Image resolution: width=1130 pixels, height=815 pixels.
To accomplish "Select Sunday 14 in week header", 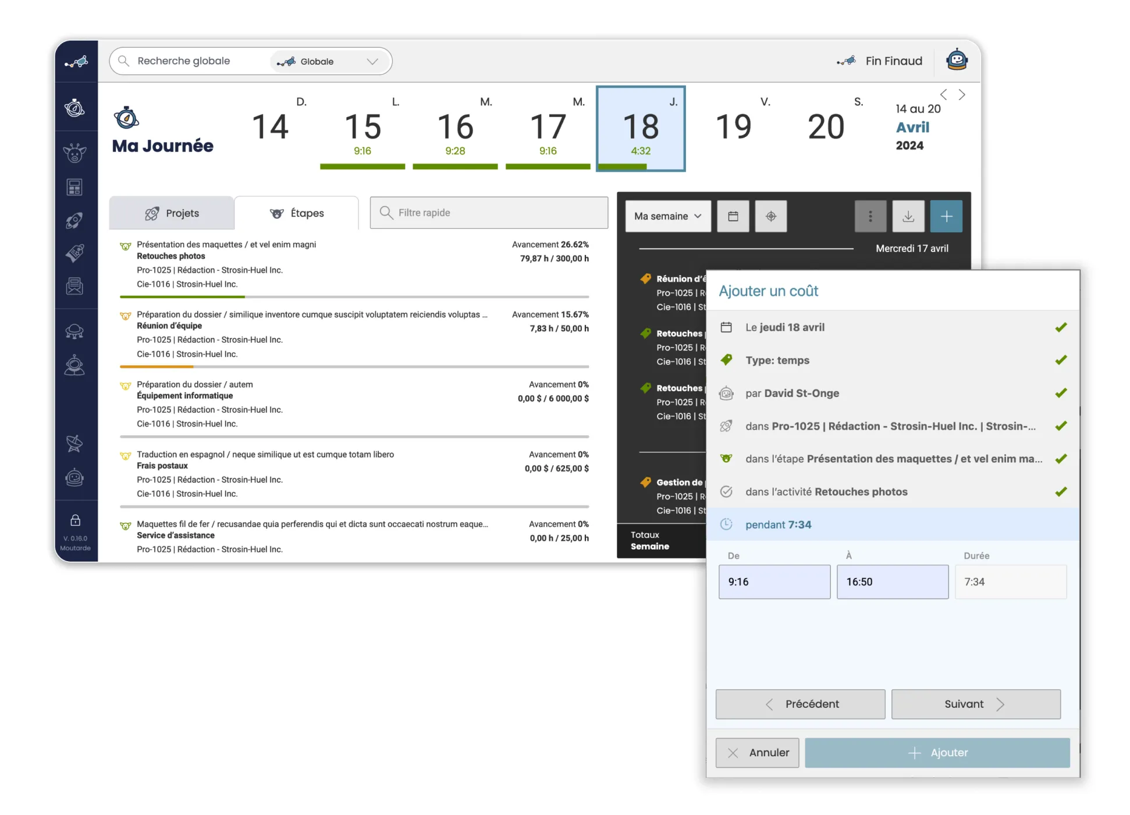I will (269, 128).
